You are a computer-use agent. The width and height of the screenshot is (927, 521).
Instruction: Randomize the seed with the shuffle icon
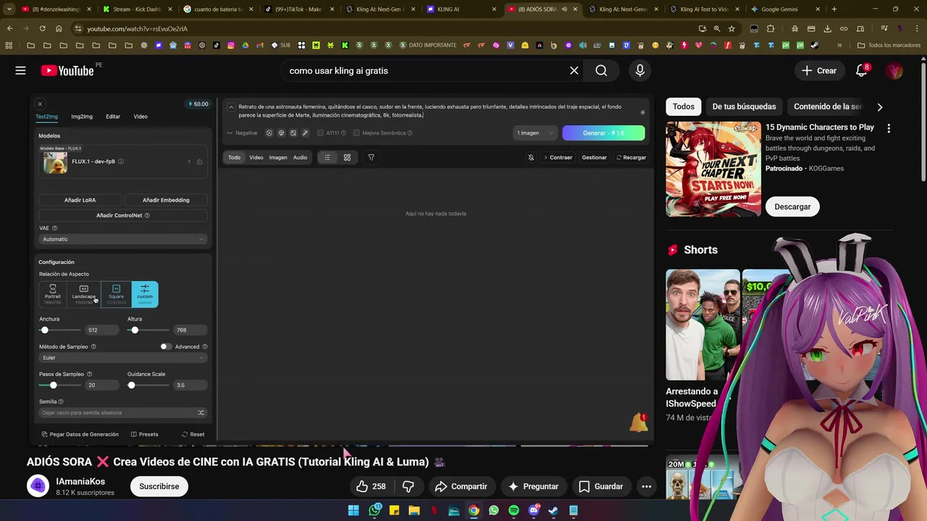[201, 412]
